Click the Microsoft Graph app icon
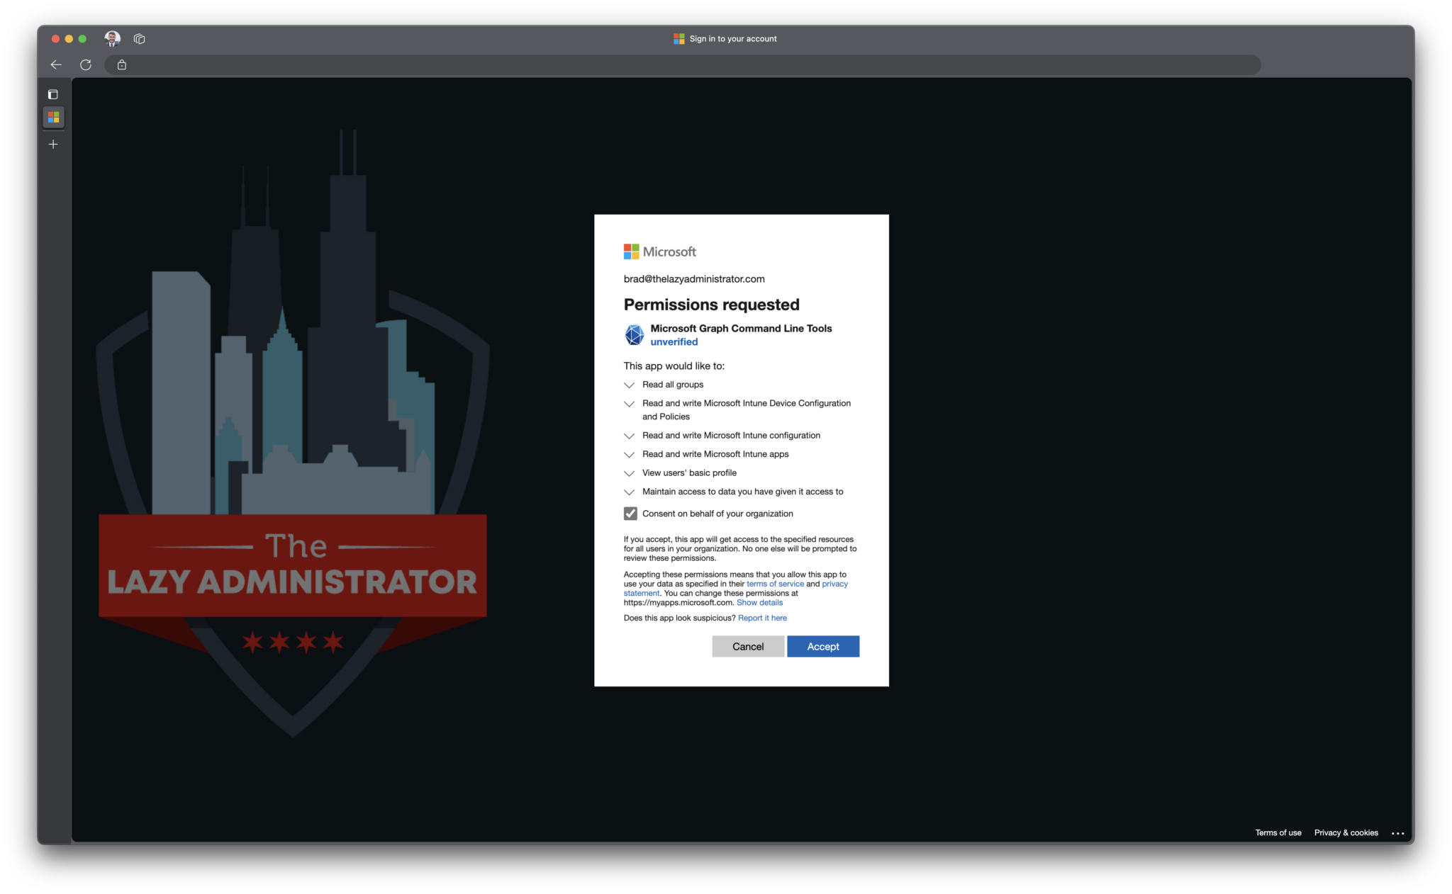This screenshot has height=894, width=1452. click(635, 334)
